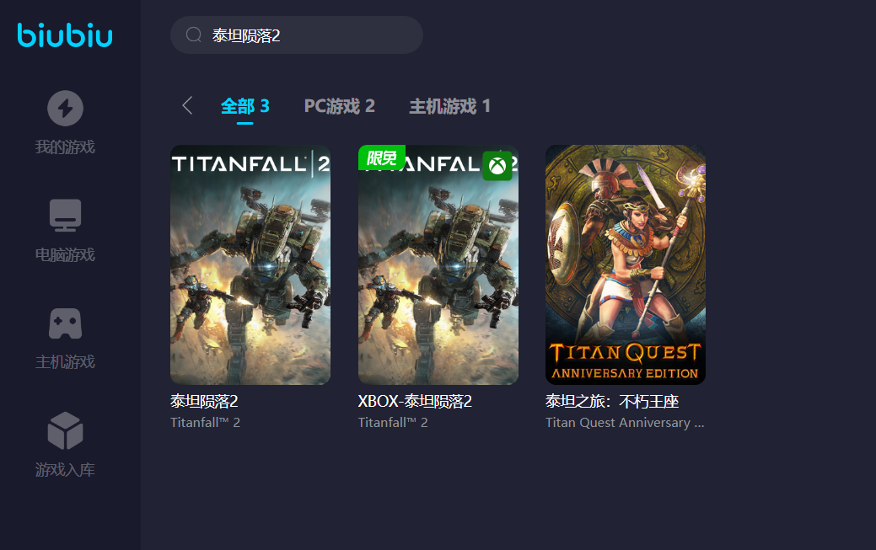This screenshot has width=876, height=550.
Task: Click the game library cube icon
Action: (x=66, y=430)
